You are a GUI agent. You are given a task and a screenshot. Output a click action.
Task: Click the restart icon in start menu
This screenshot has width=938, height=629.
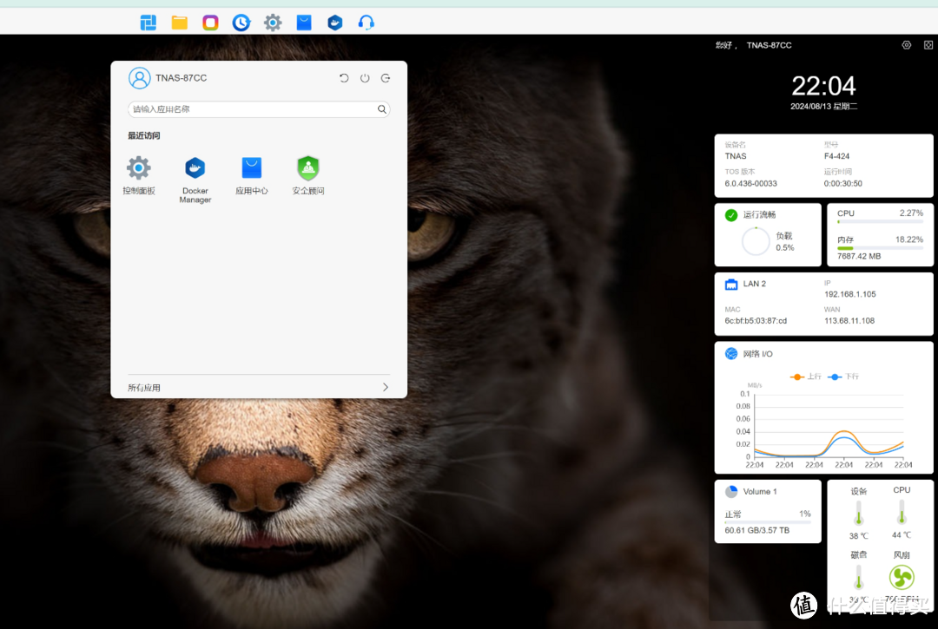pyautogui.click(x=344, y=78)
